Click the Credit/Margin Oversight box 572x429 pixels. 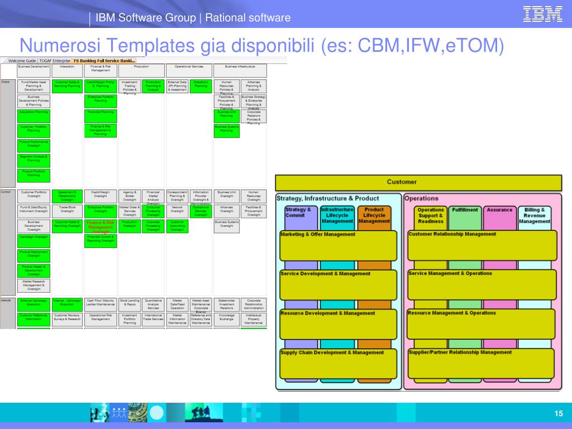tap(101, 196)
